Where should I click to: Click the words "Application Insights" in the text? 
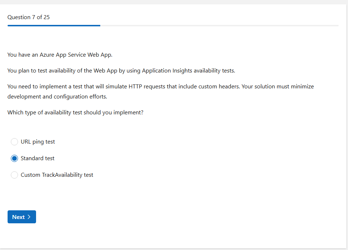tap(167, 71)
